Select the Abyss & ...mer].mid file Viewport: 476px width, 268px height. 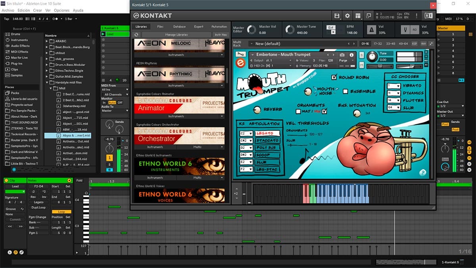(68, 135)
